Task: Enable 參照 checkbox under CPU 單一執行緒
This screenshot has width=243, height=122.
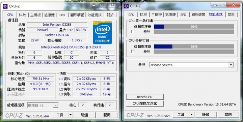Action: point(133,32)
